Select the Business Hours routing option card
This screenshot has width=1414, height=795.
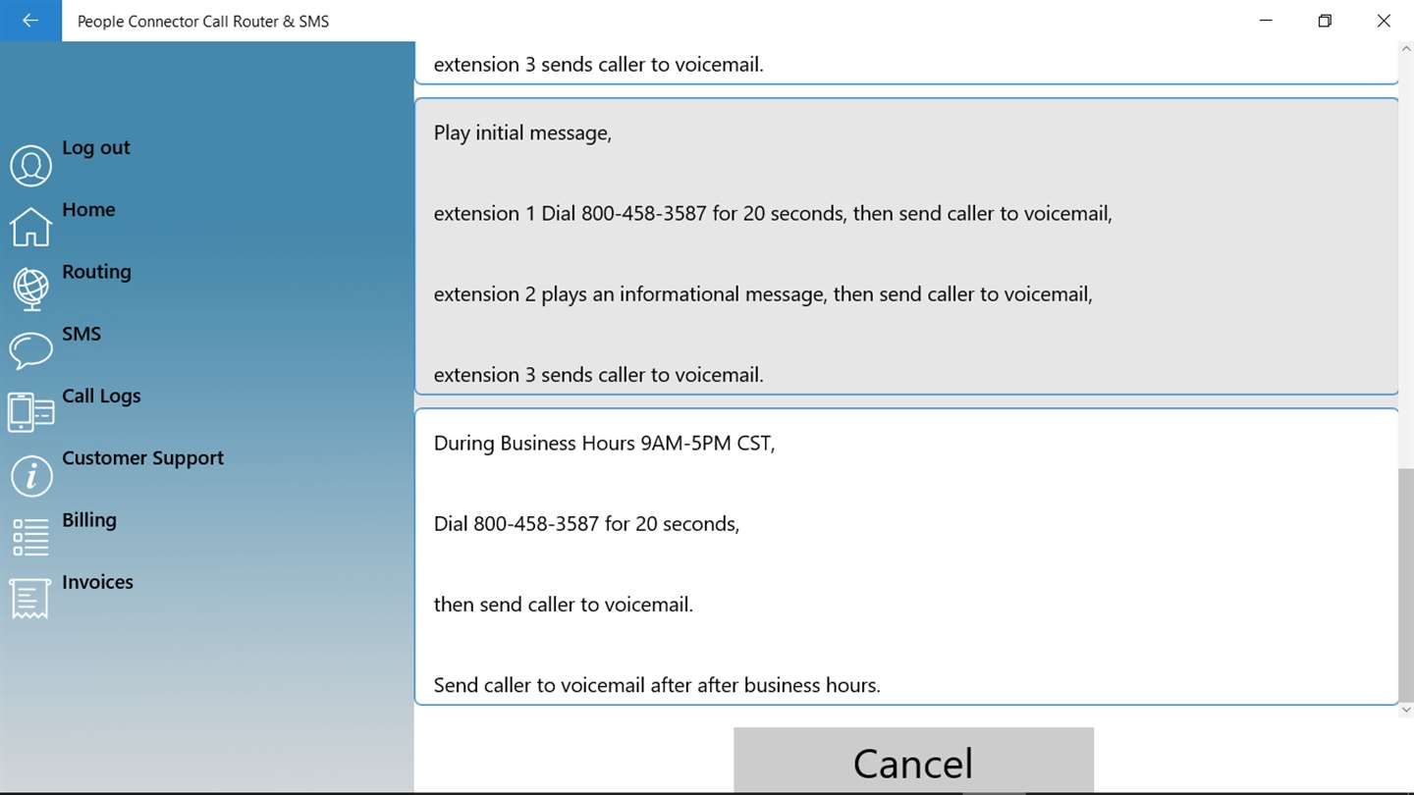[x=906, y=556]
